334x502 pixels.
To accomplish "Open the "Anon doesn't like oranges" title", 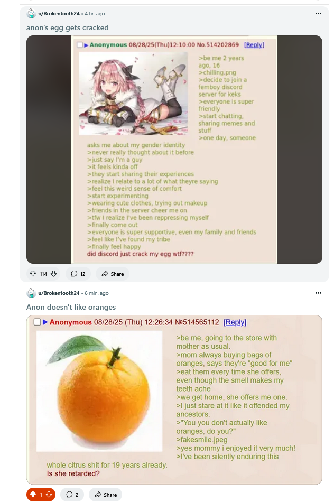I will 71,308.
